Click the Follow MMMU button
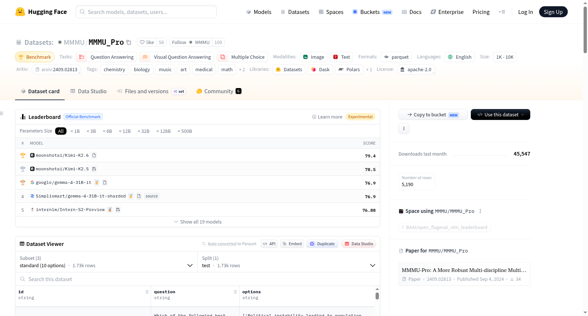This screenshot has height=316, width=588. pos(191,42)
